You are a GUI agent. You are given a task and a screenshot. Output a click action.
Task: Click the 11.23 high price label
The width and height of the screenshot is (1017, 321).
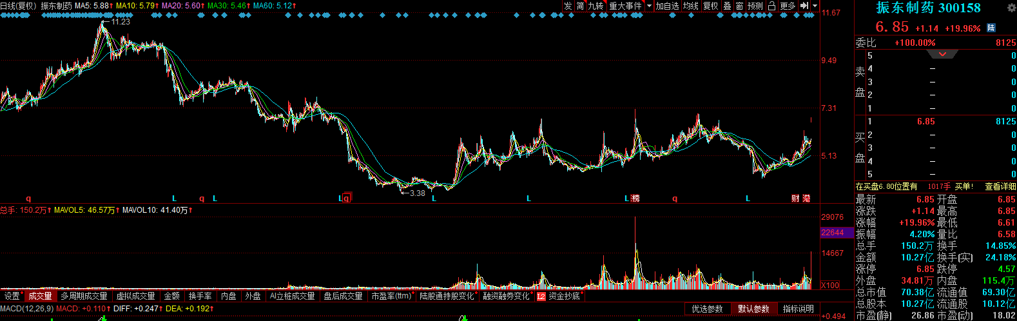[x=121, y=22]
